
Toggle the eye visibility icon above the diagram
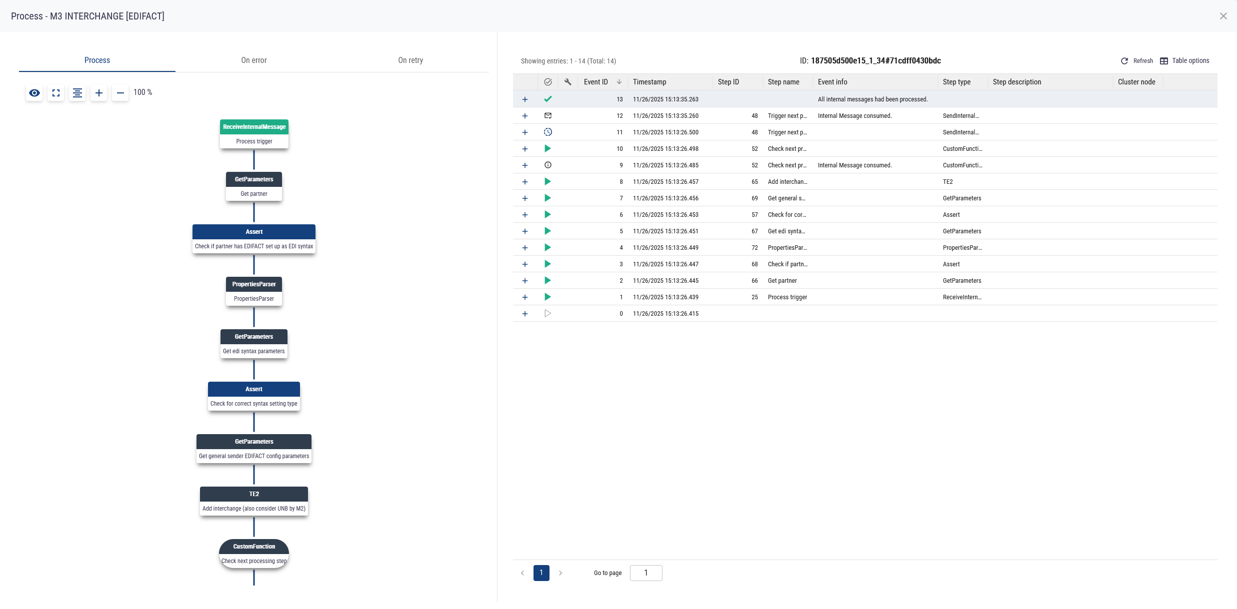coord(34,93)
